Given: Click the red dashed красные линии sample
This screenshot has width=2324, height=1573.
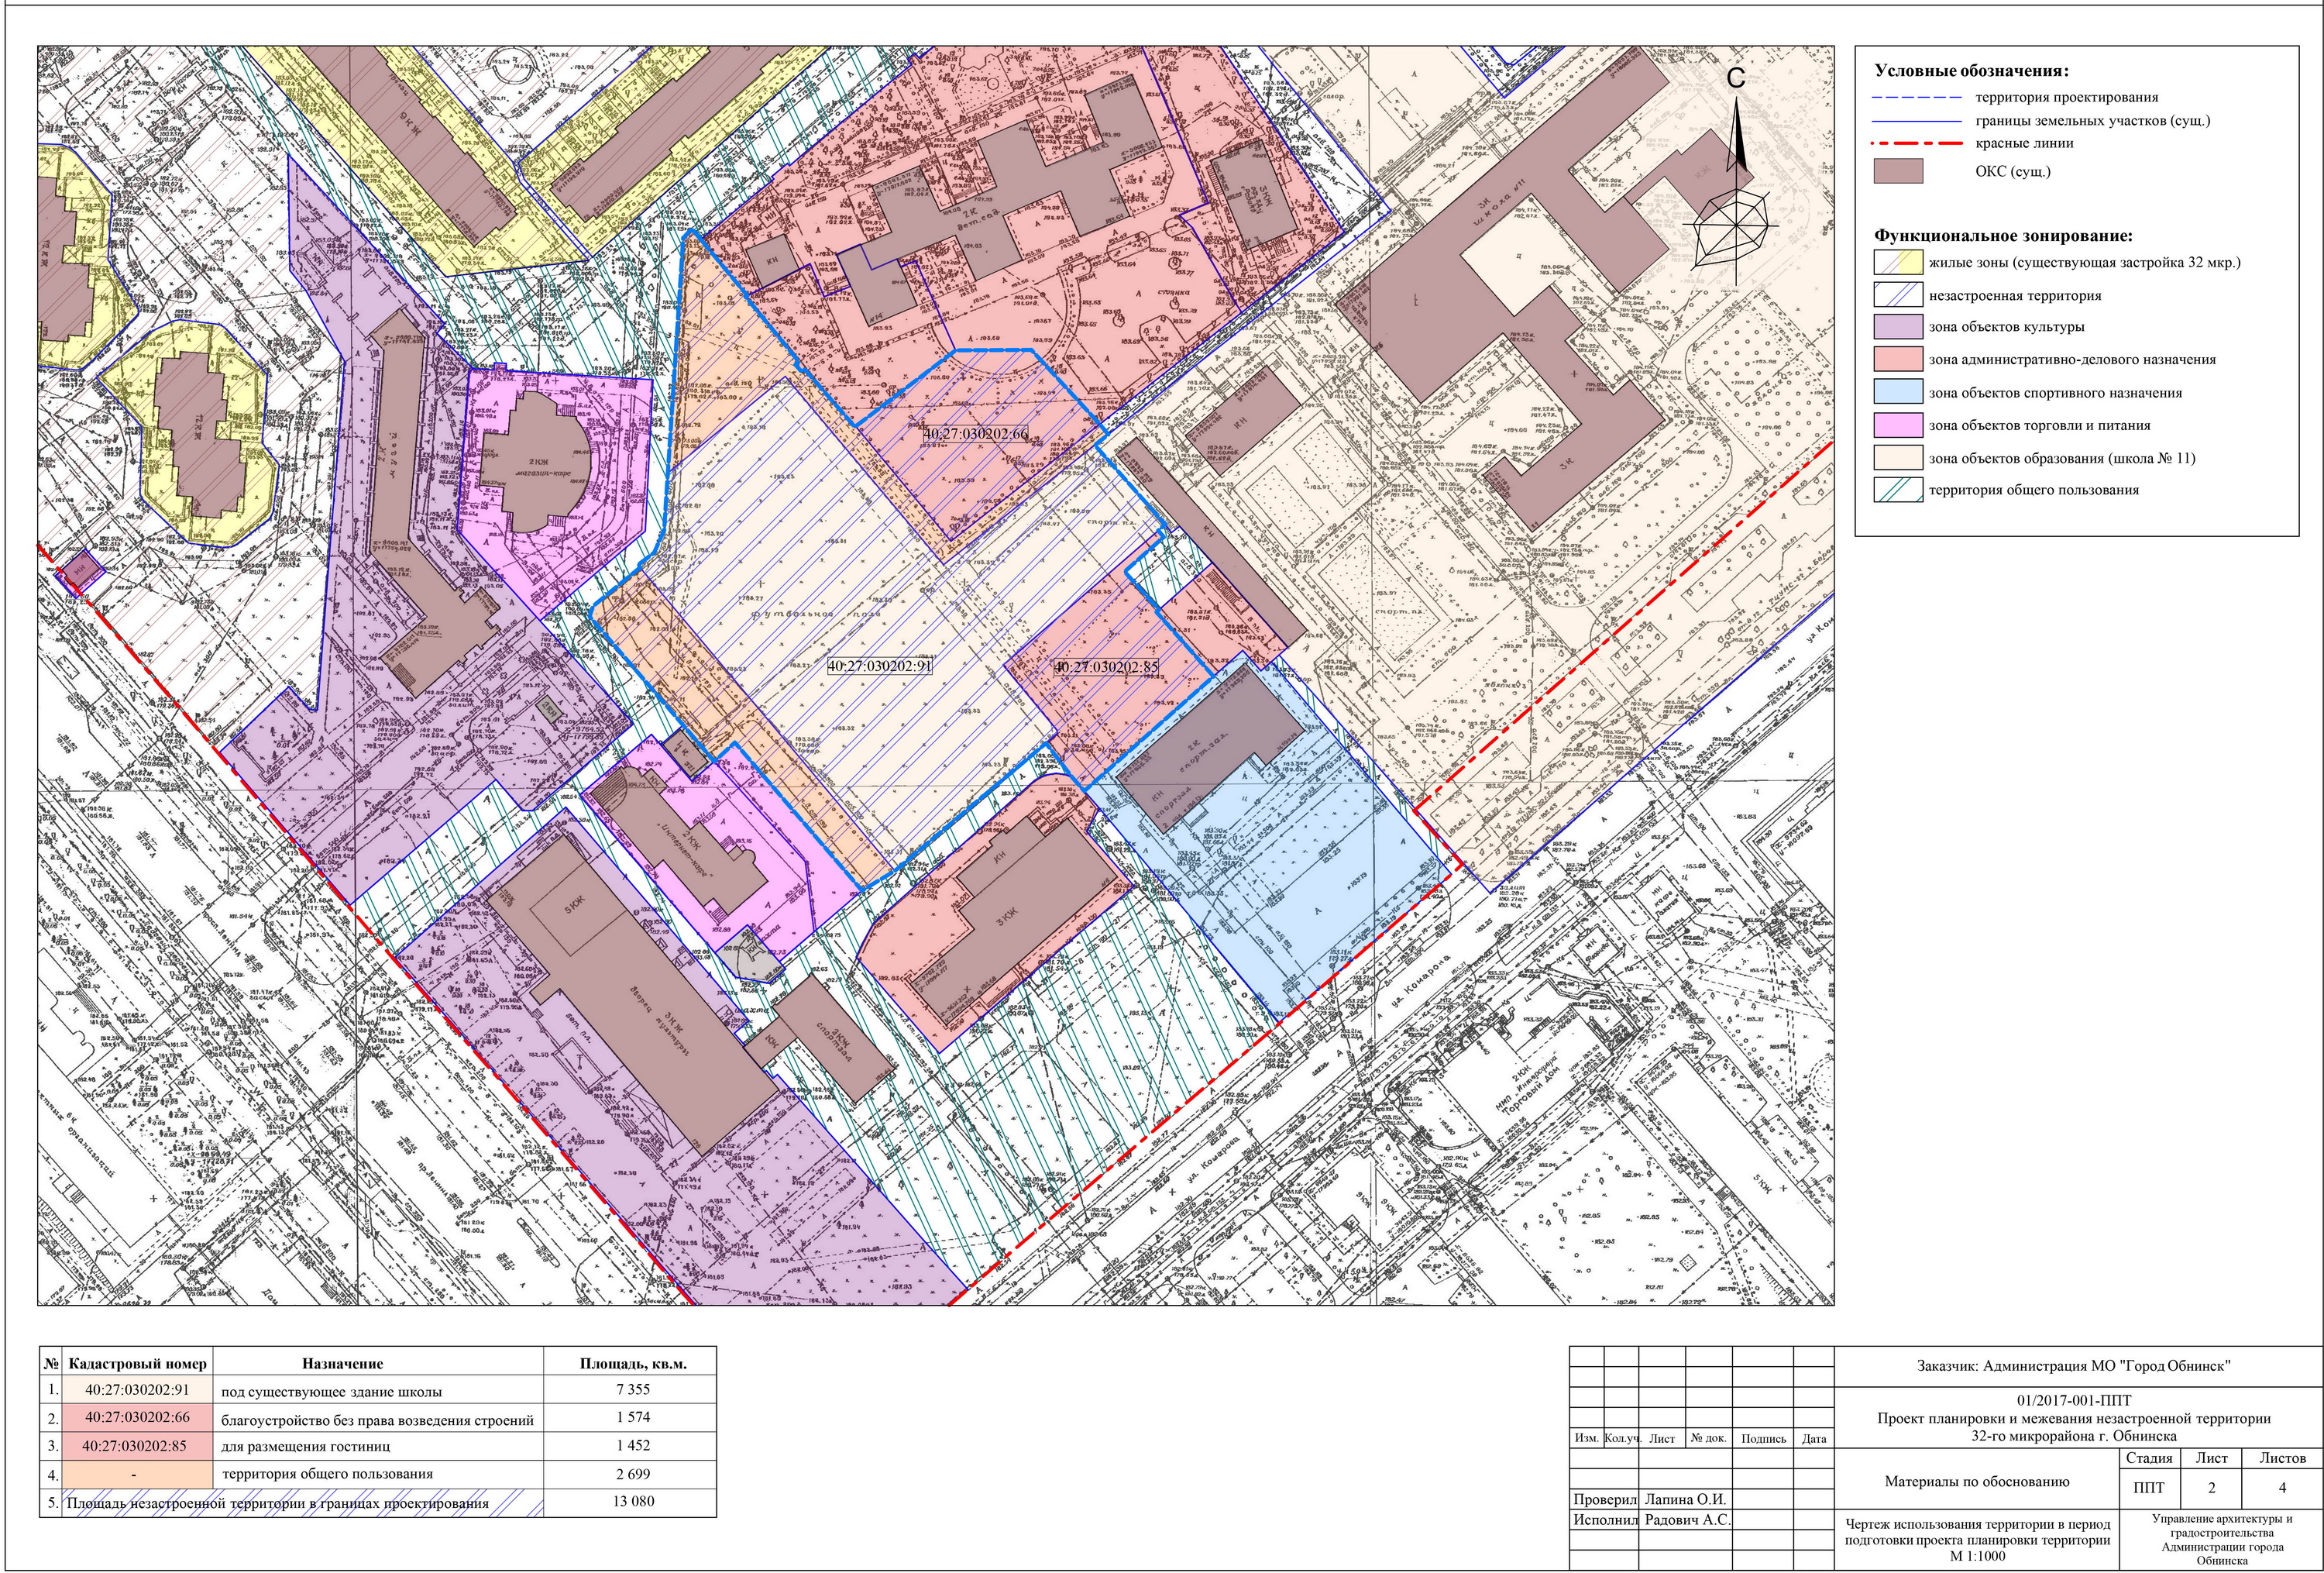Looking at the screenshot, I should point(1917,143).
